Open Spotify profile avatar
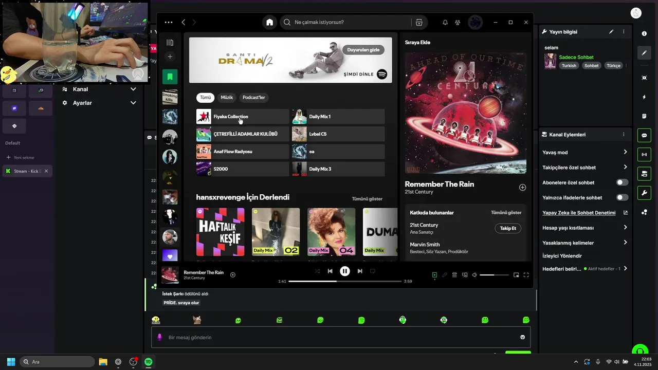 tap(476, 23)
